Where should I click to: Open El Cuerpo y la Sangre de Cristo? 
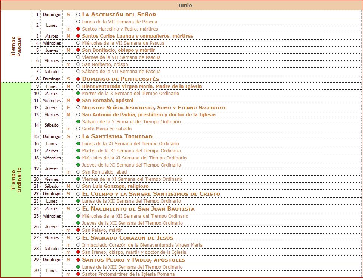pos(151,194)
